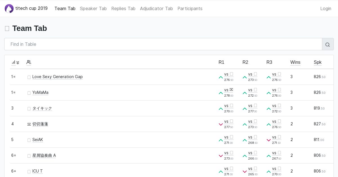
Task: Click the R3 loss arrow for SeiAK
Action: [x=269, y=140]
